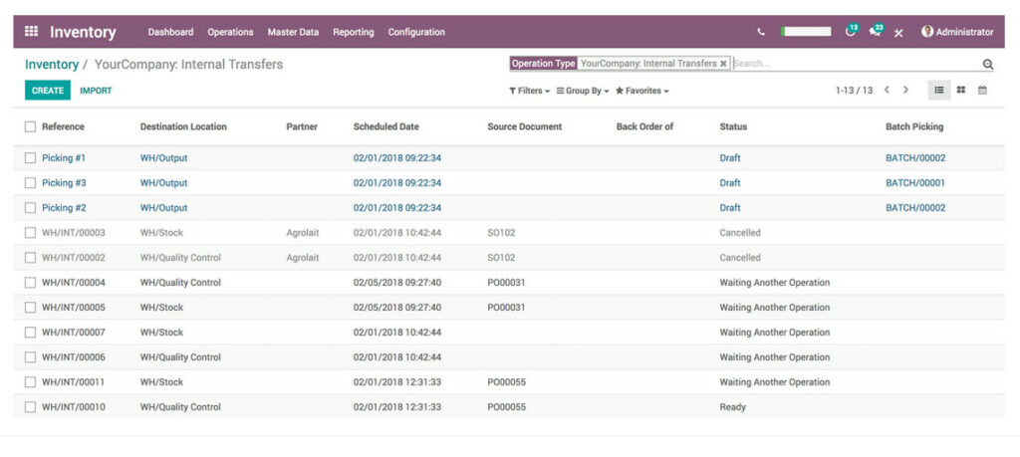The width and height of the screenshot is (1020, 457).
Task: Check the Picking #2 row checkbox
Action: tap(30, 208)
